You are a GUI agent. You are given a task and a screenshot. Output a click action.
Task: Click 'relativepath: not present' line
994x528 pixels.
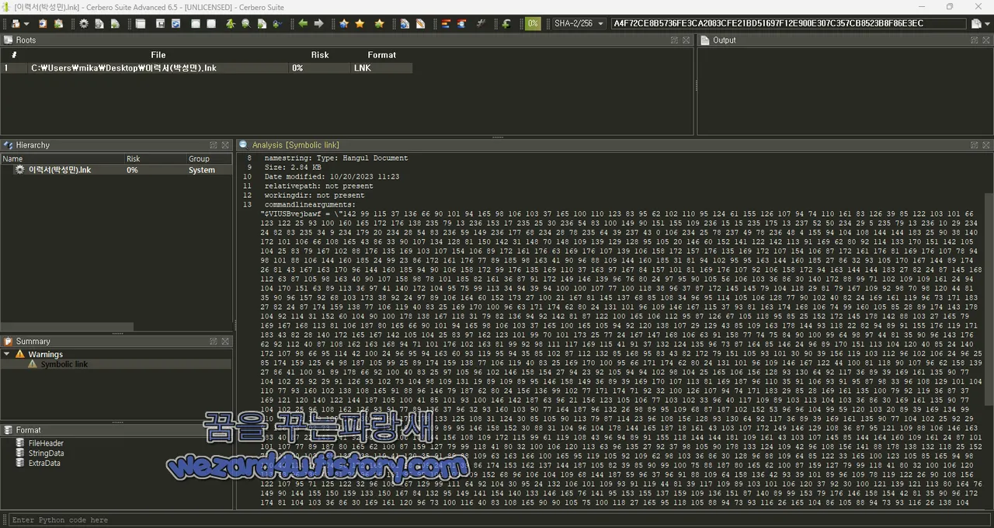318,186
